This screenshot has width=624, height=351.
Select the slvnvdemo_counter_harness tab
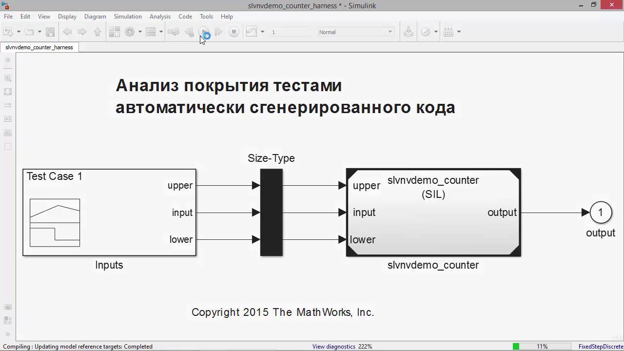point(39,47)
